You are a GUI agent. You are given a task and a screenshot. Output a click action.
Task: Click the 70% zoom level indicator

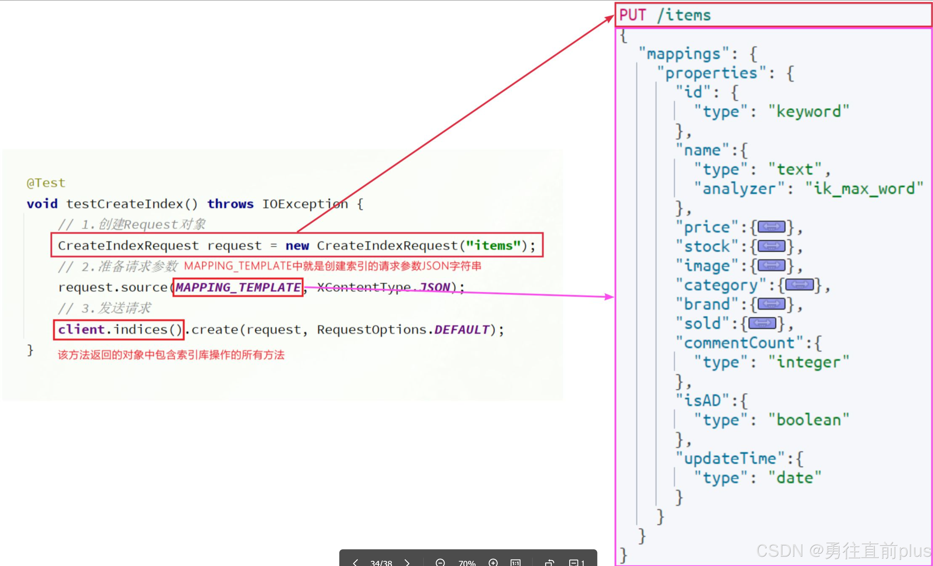[467, 562]
